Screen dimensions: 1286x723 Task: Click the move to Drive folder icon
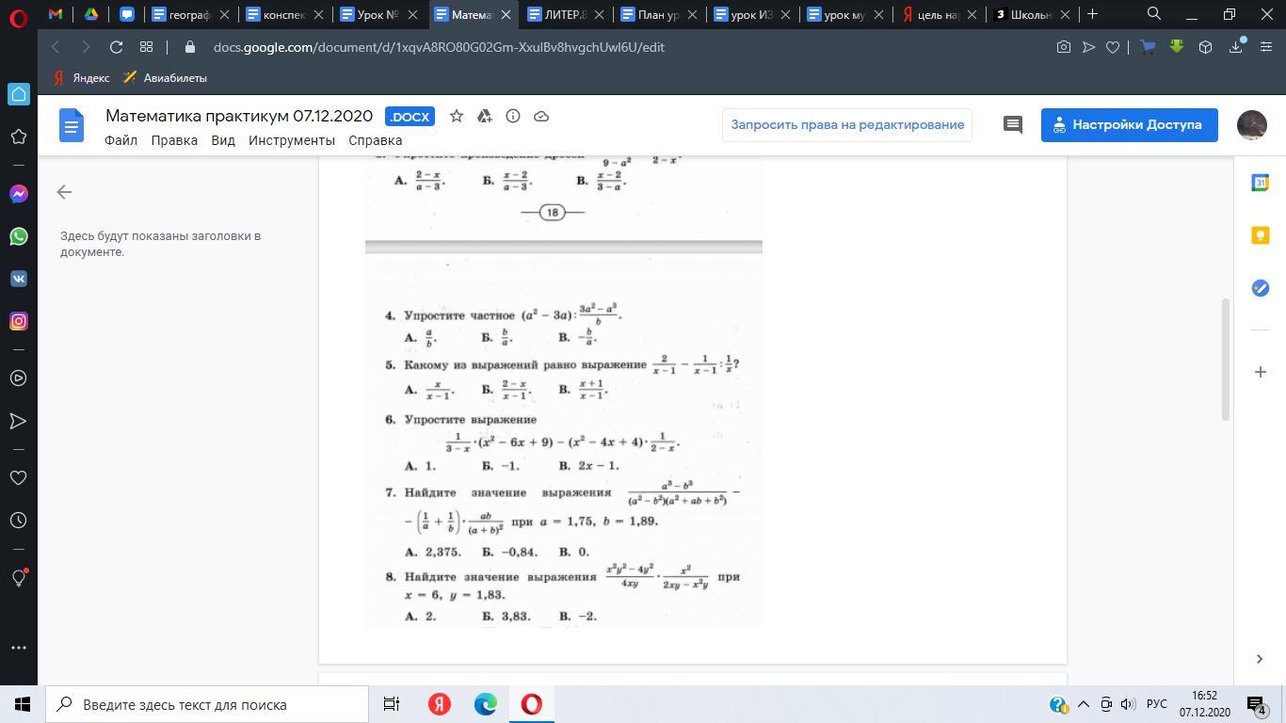pos(484,116)
